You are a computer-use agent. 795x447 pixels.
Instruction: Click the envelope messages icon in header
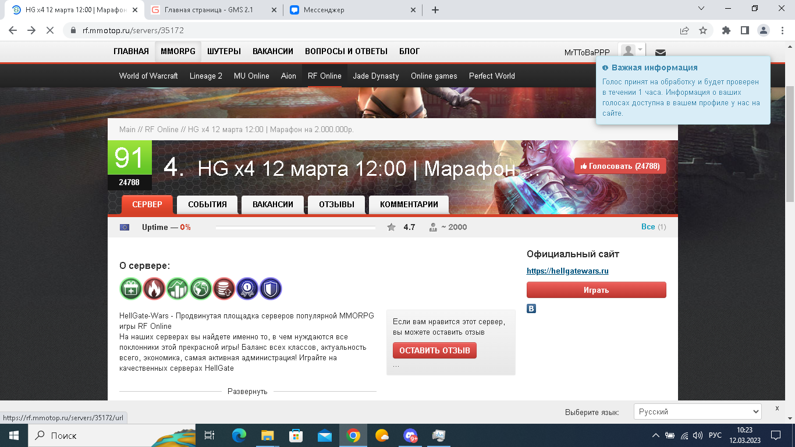point(661,52)
